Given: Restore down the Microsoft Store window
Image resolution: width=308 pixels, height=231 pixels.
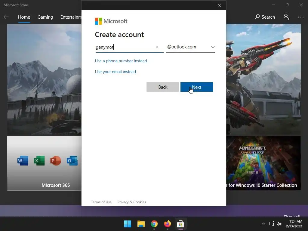Looking at the screenshot, I should (x=287, y=5).
